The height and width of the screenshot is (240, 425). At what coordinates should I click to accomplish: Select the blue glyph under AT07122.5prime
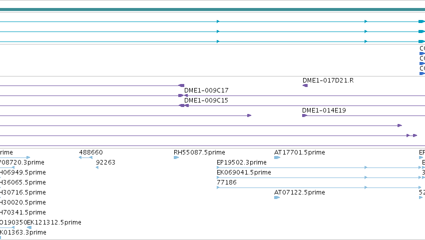tap(277, 197)
